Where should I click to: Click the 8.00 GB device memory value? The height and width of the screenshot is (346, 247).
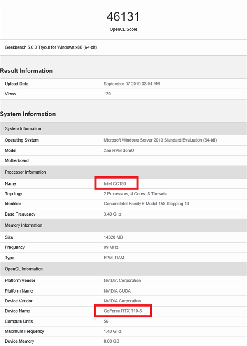[111, 341]
